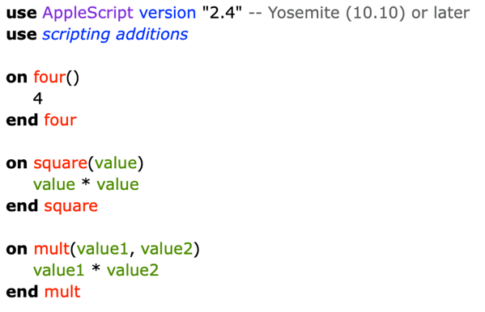This screenshot has height=312, width=485.
Task: Click the 'use' keyword on the first line
Action: pos(21,13)
